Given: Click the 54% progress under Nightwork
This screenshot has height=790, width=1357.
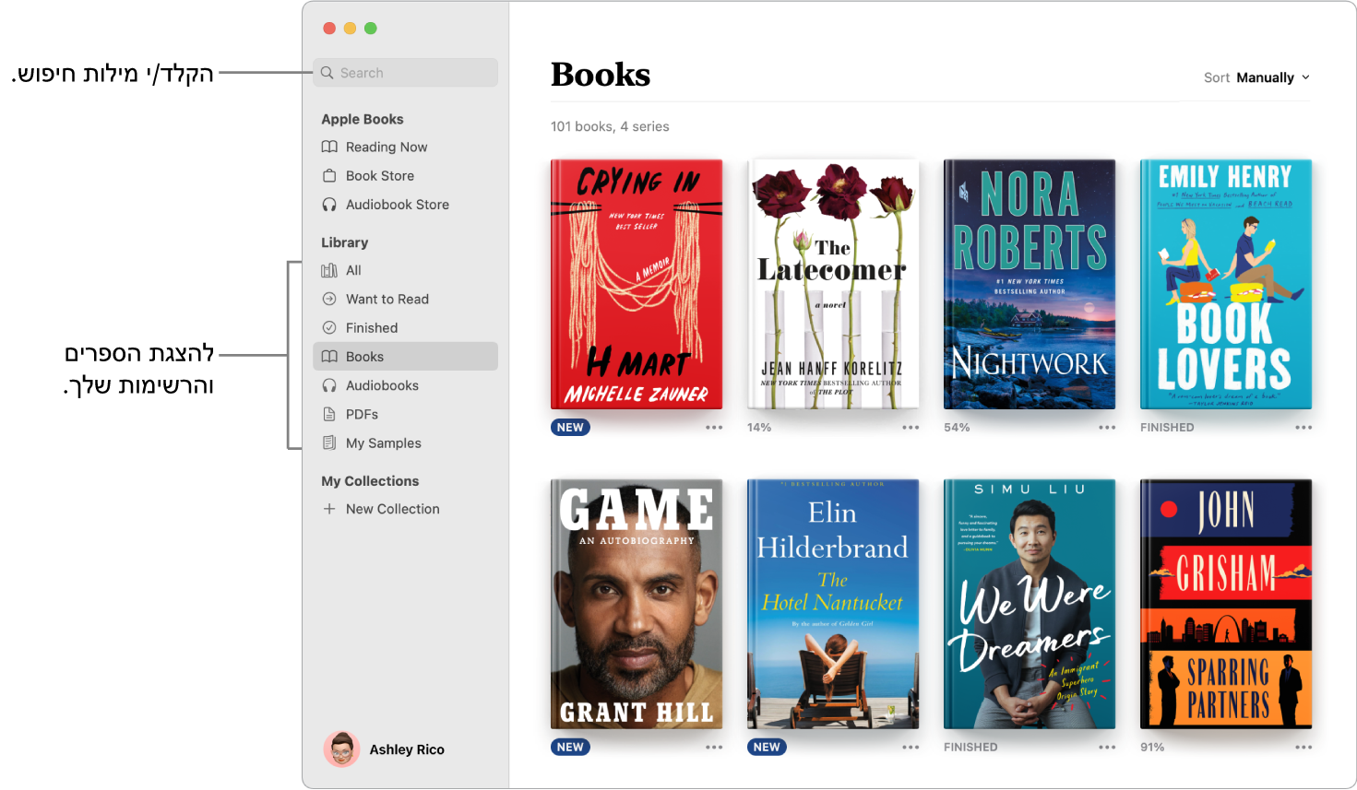Looking at the screenshot, I should (957, 428).
